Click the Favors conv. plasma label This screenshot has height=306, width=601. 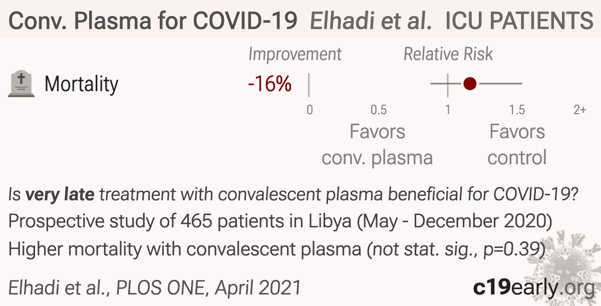[x=377, y=145]
